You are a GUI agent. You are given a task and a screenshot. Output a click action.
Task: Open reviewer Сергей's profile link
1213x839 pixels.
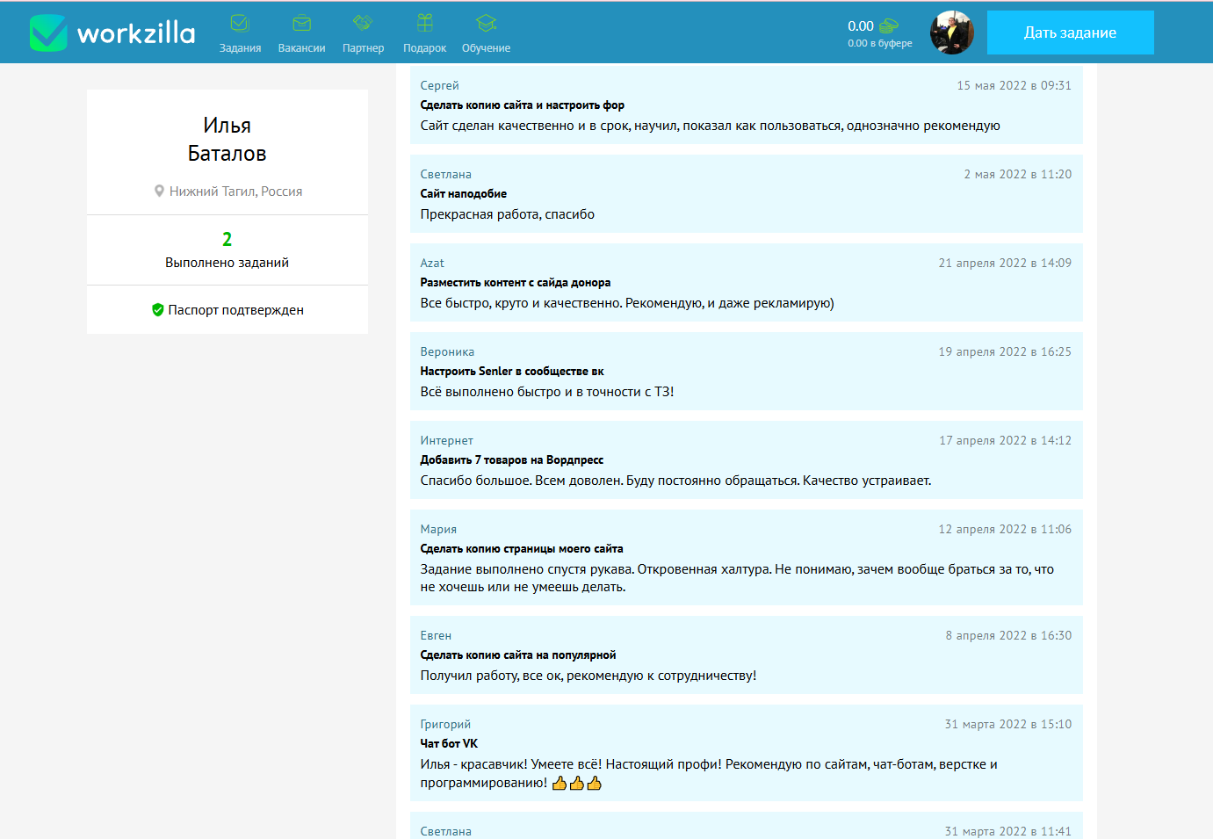439,85
